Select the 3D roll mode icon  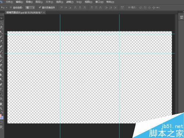point(145,8)
